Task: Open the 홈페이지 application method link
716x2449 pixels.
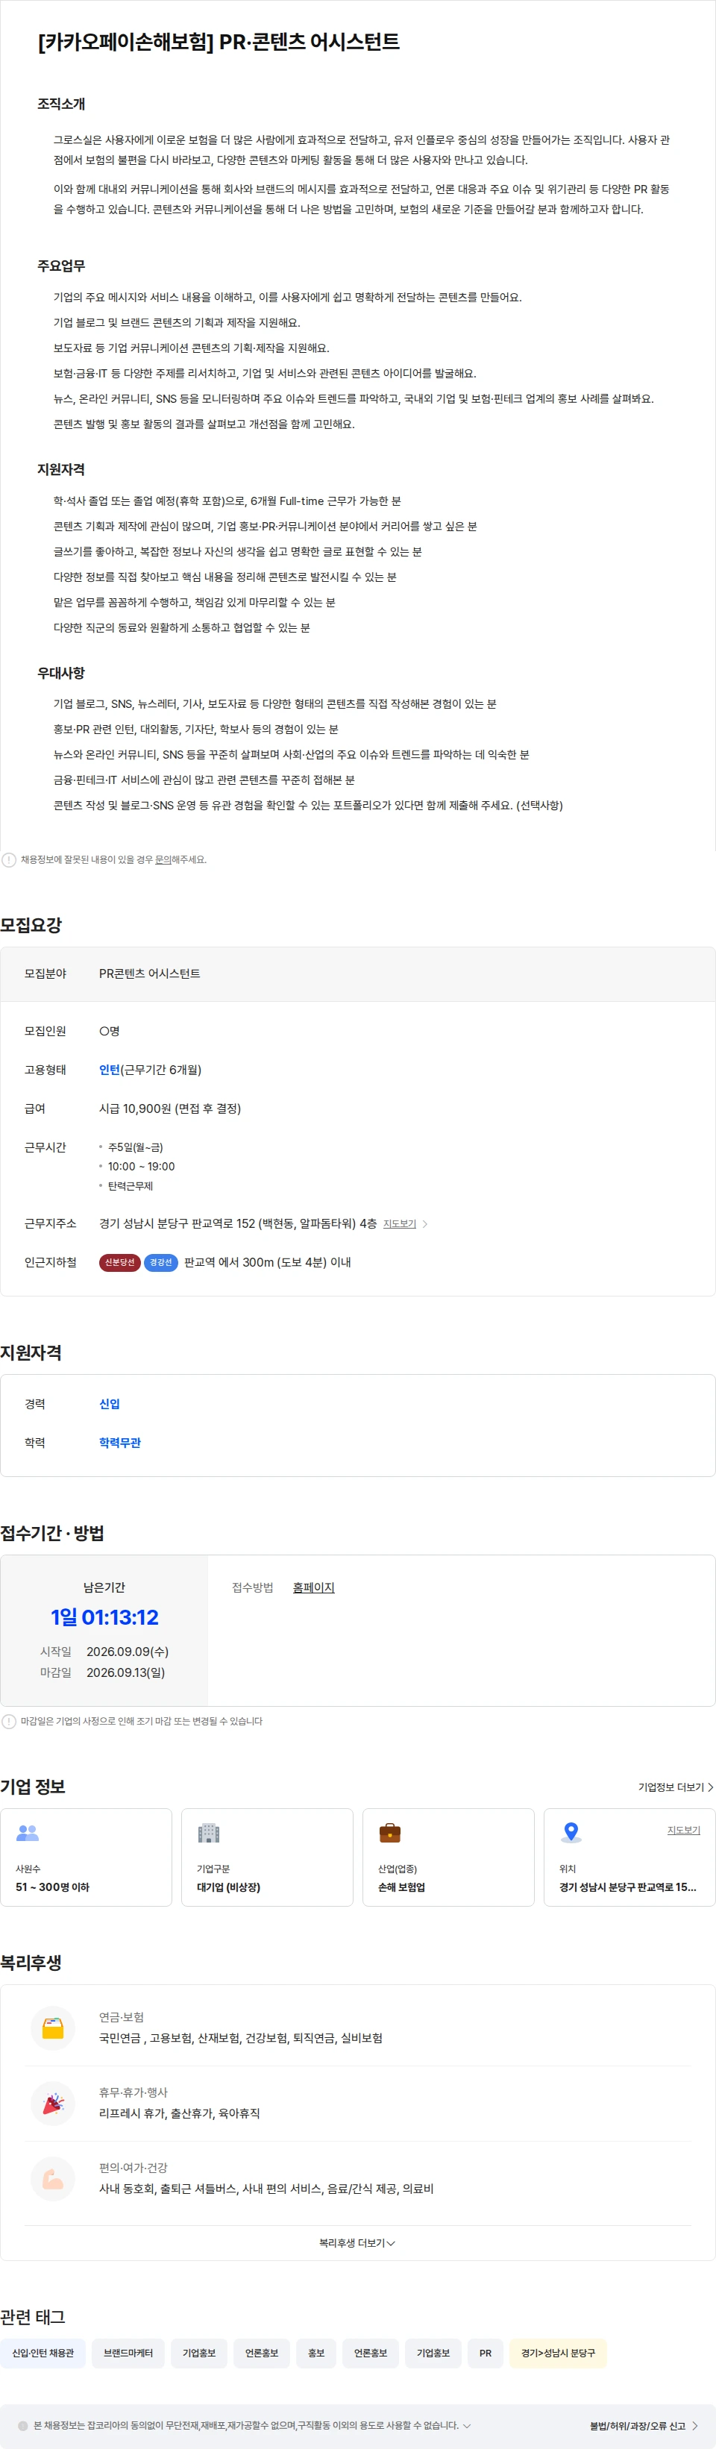Action: pyautogui.click(x=314, y=1587)
